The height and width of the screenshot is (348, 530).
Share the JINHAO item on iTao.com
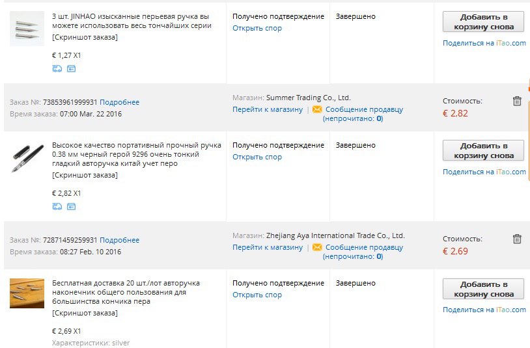tap(484, 43)
